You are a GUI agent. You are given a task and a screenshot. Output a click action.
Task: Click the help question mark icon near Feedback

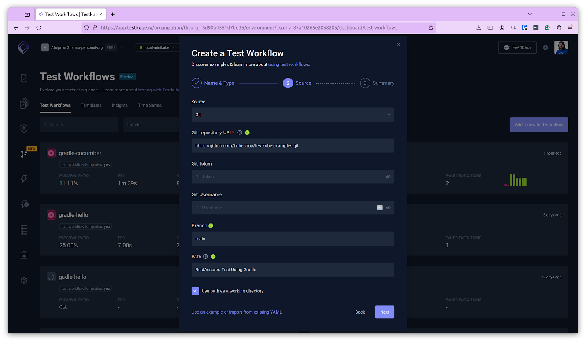click(545, 47)
